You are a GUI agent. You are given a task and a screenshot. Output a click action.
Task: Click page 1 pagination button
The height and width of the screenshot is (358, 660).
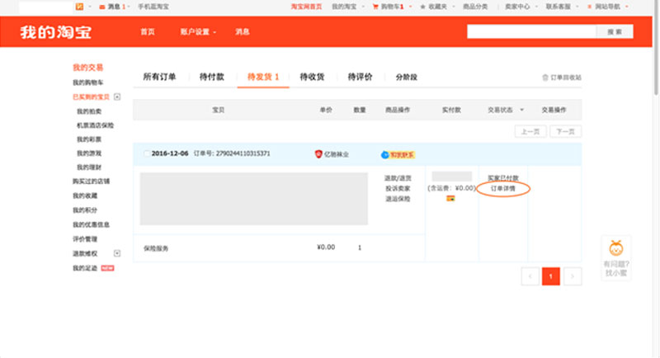point(550,276)
